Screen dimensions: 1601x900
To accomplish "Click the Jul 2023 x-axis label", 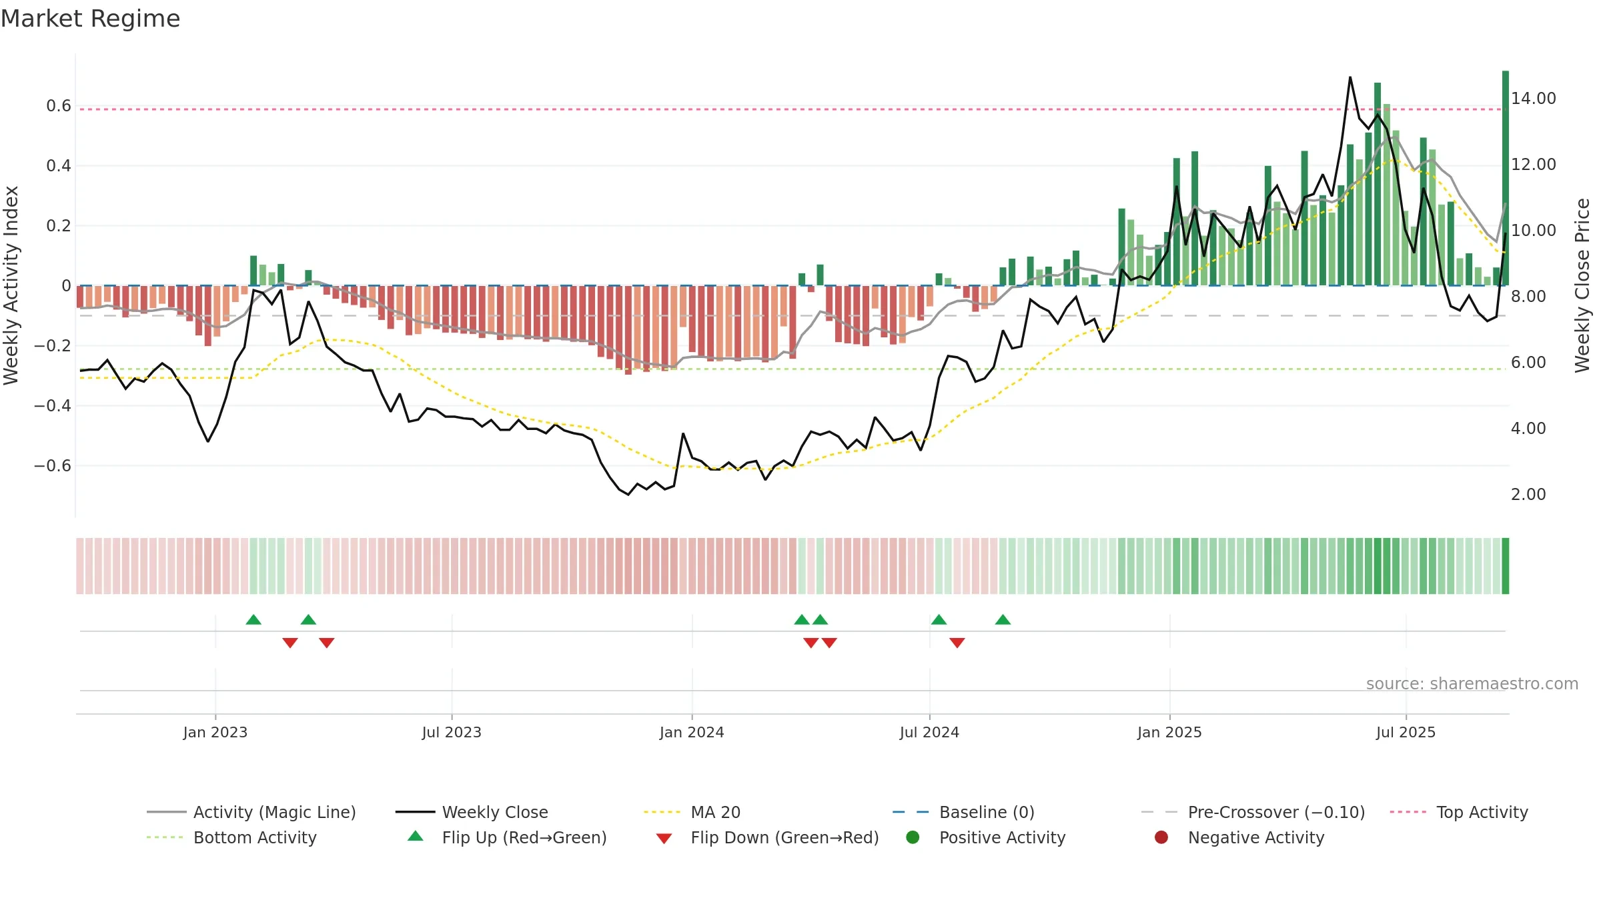I will pos(452,733).
